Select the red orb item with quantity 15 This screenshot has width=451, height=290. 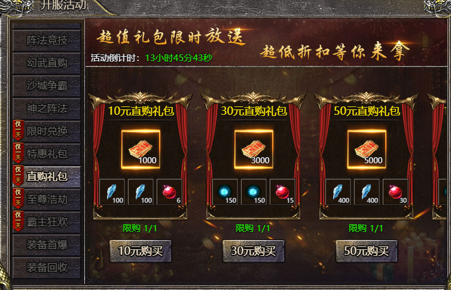pos(282,192)
